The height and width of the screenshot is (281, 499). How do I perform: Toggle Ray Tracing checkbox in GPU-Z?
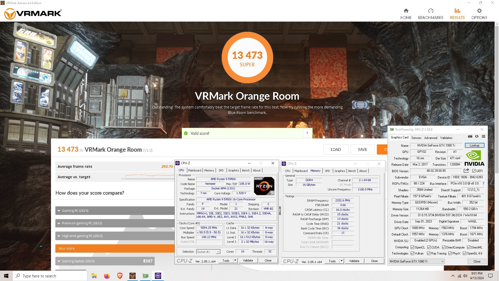[x=429, y=253]
